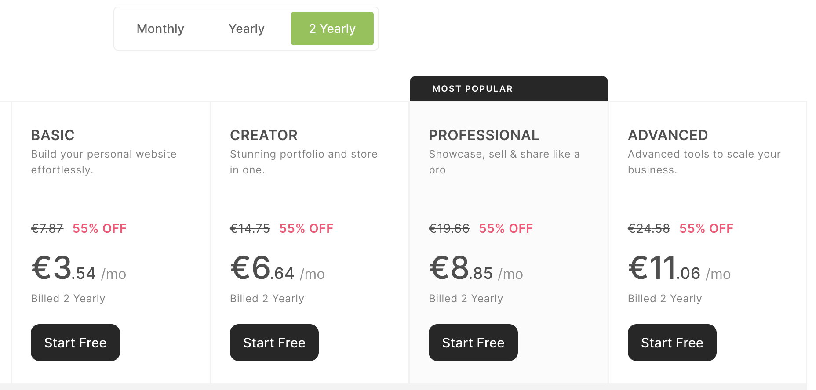This screenshot has width=816, height=390.
Task: Start free with the Creator plan
Action: pyautogui.click(x=274, y=343)
